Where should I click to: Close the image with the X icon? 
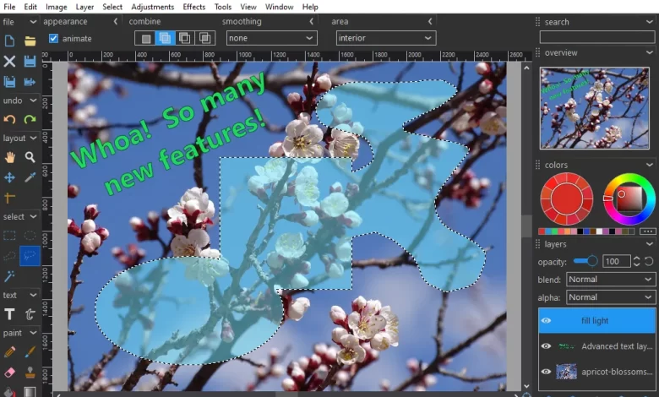pyautogui.click(x=9, y=62)
